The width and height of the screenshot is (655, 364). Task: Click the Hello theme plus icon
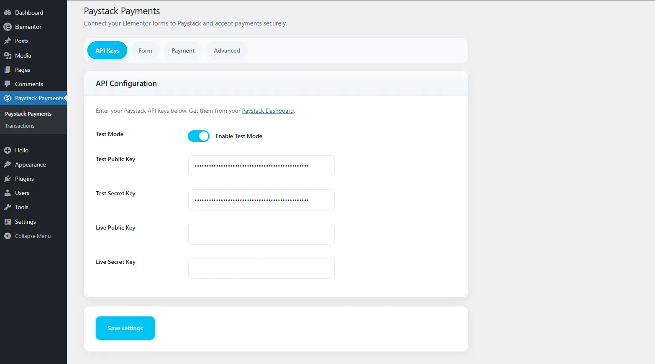tap(8, 150)
